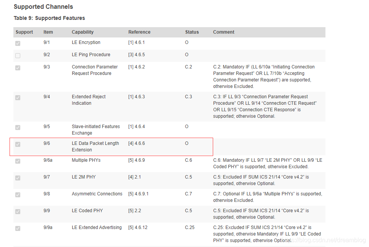The height and width of the screenshot is (247, 369).
Task: Click status value C.3
Action: tap(188, 97)
